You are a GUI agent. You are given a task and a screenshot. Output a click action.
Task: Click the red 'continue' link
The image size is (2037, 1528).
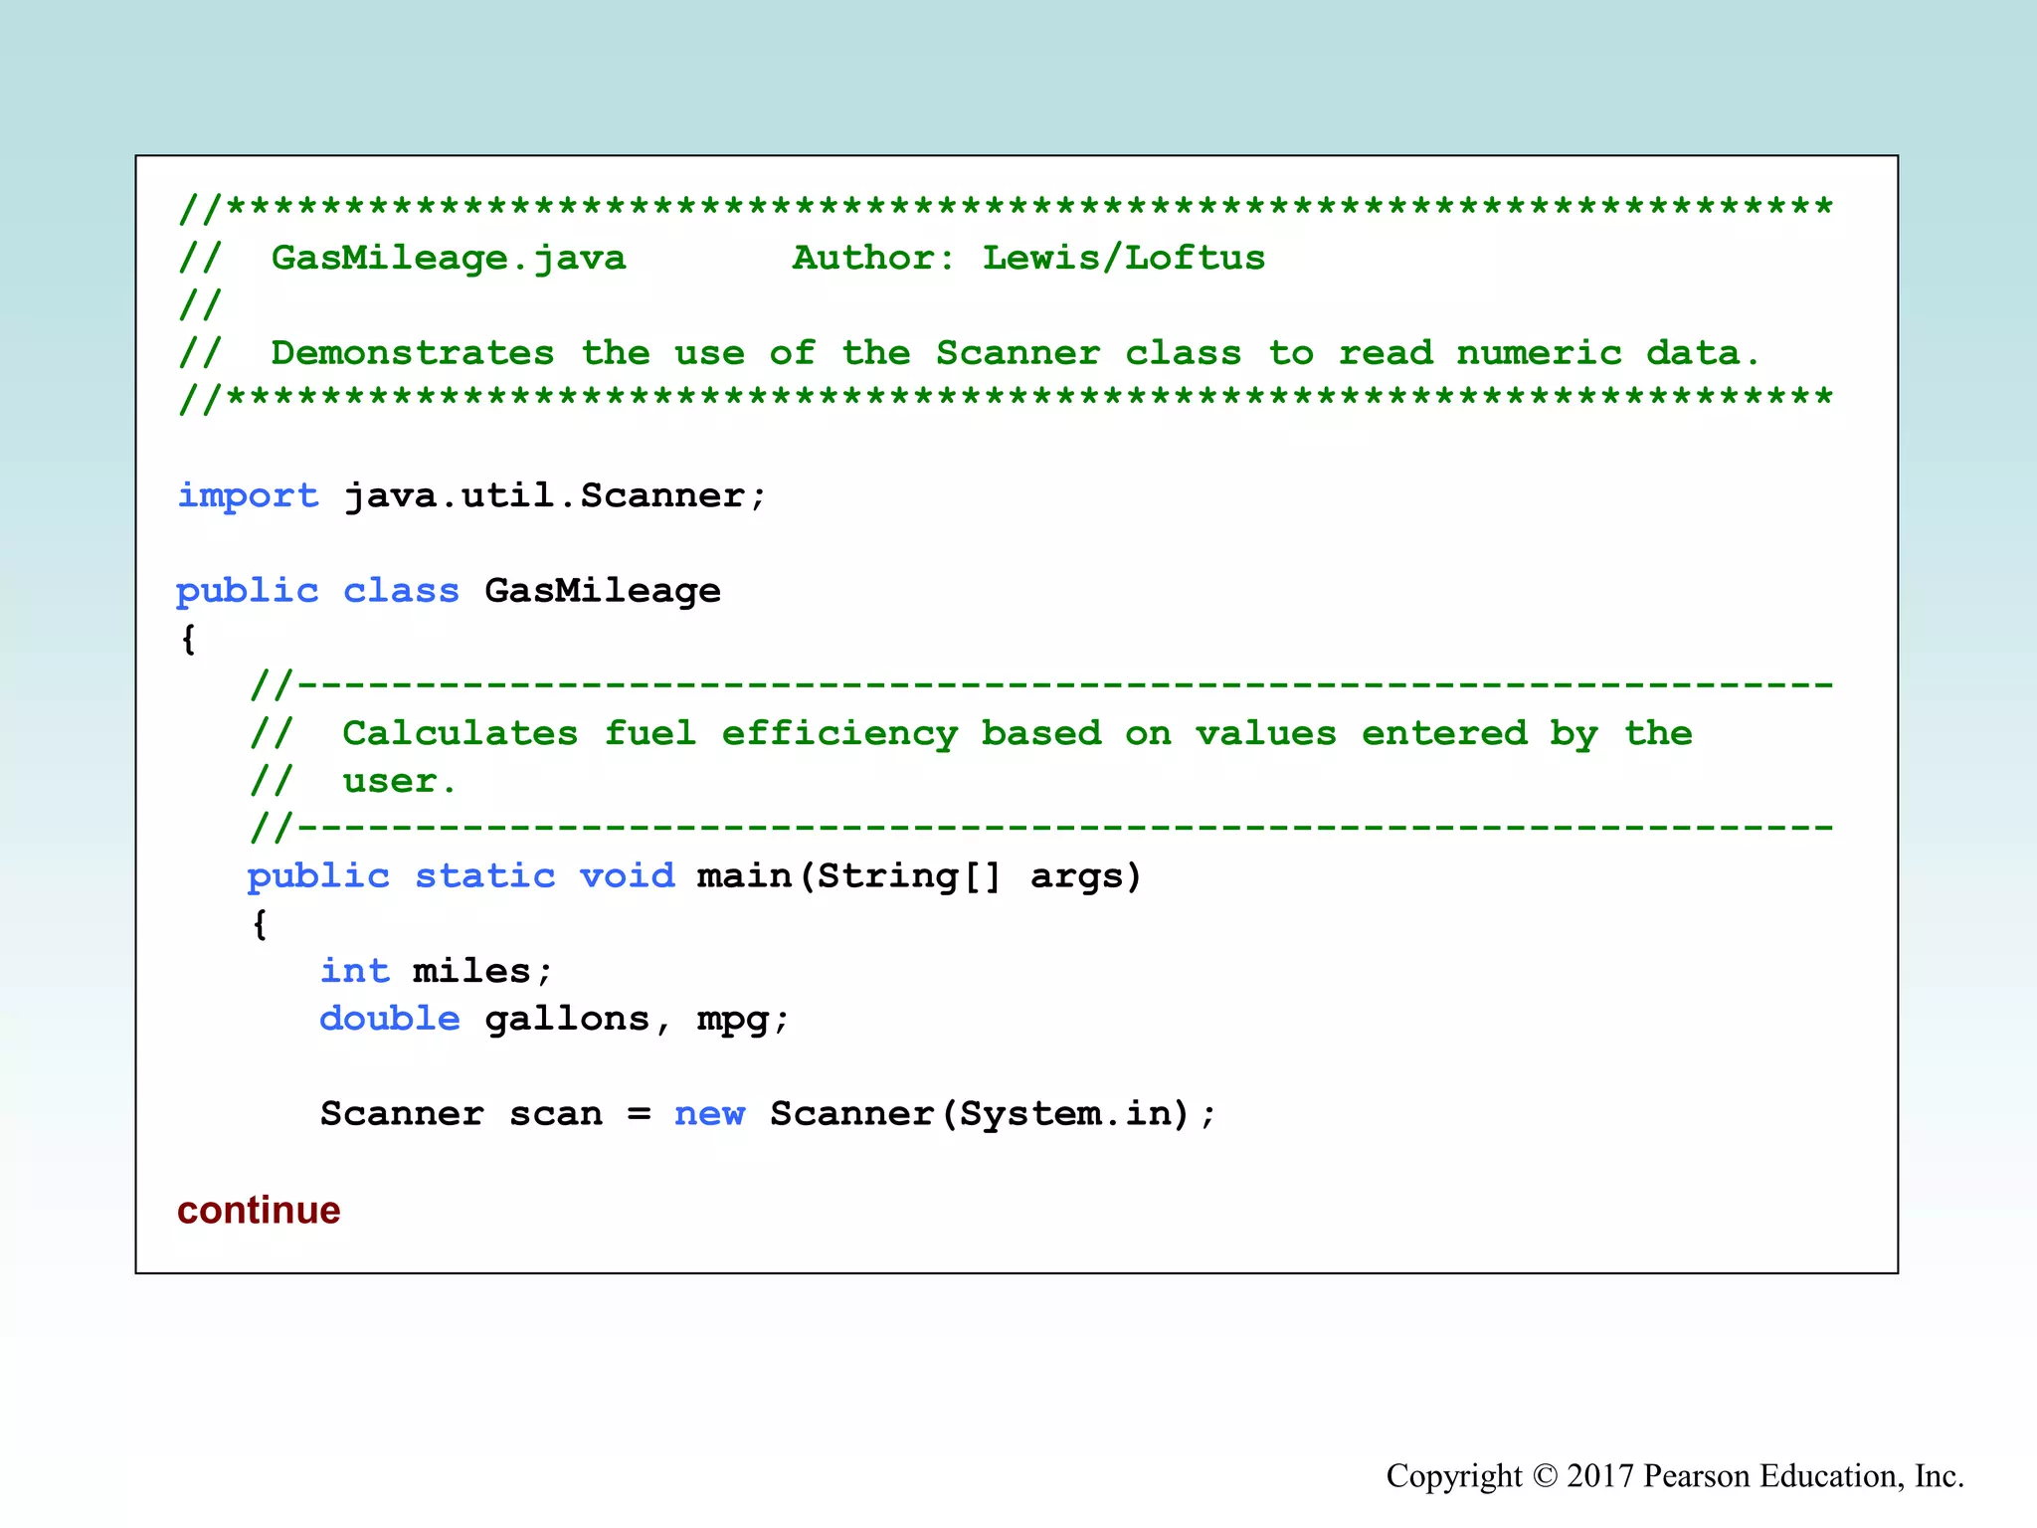[x=259, y=1211]
